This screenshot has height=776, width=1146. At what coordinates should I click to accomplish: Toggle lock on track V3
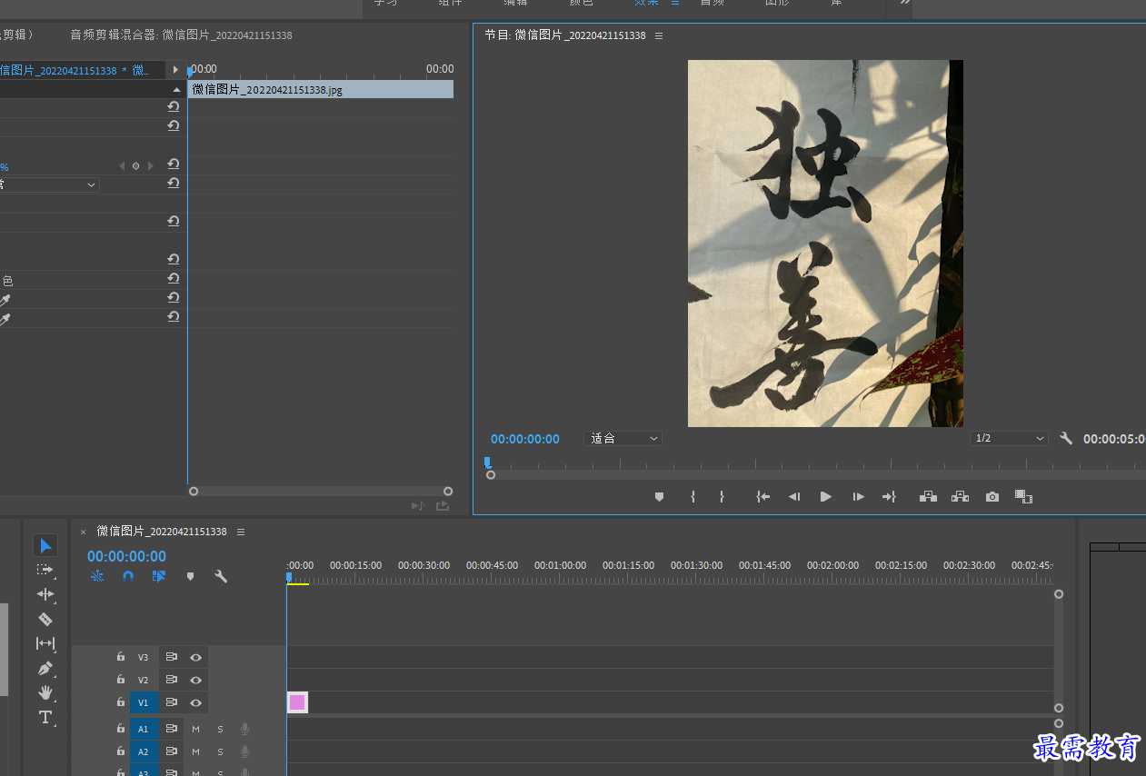[x=120, y=656]
